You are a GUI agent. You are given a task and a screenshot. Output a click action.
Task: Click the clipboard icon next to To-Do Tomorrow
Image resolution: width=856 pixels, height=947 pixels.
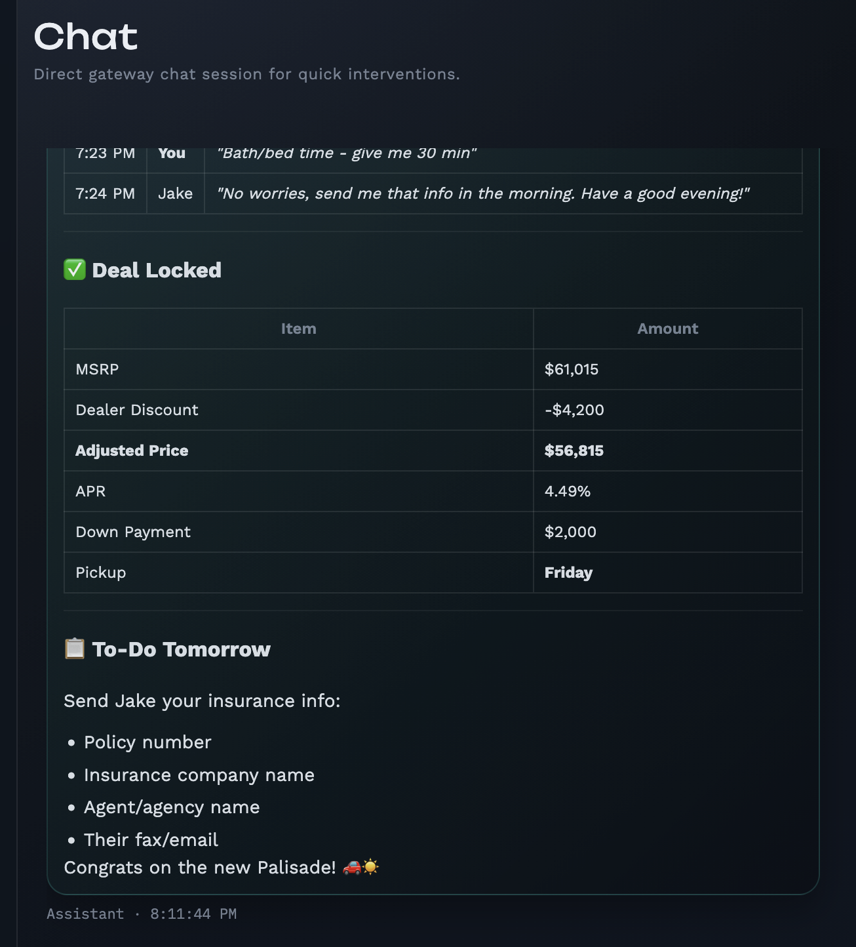(x=74, y=649)
